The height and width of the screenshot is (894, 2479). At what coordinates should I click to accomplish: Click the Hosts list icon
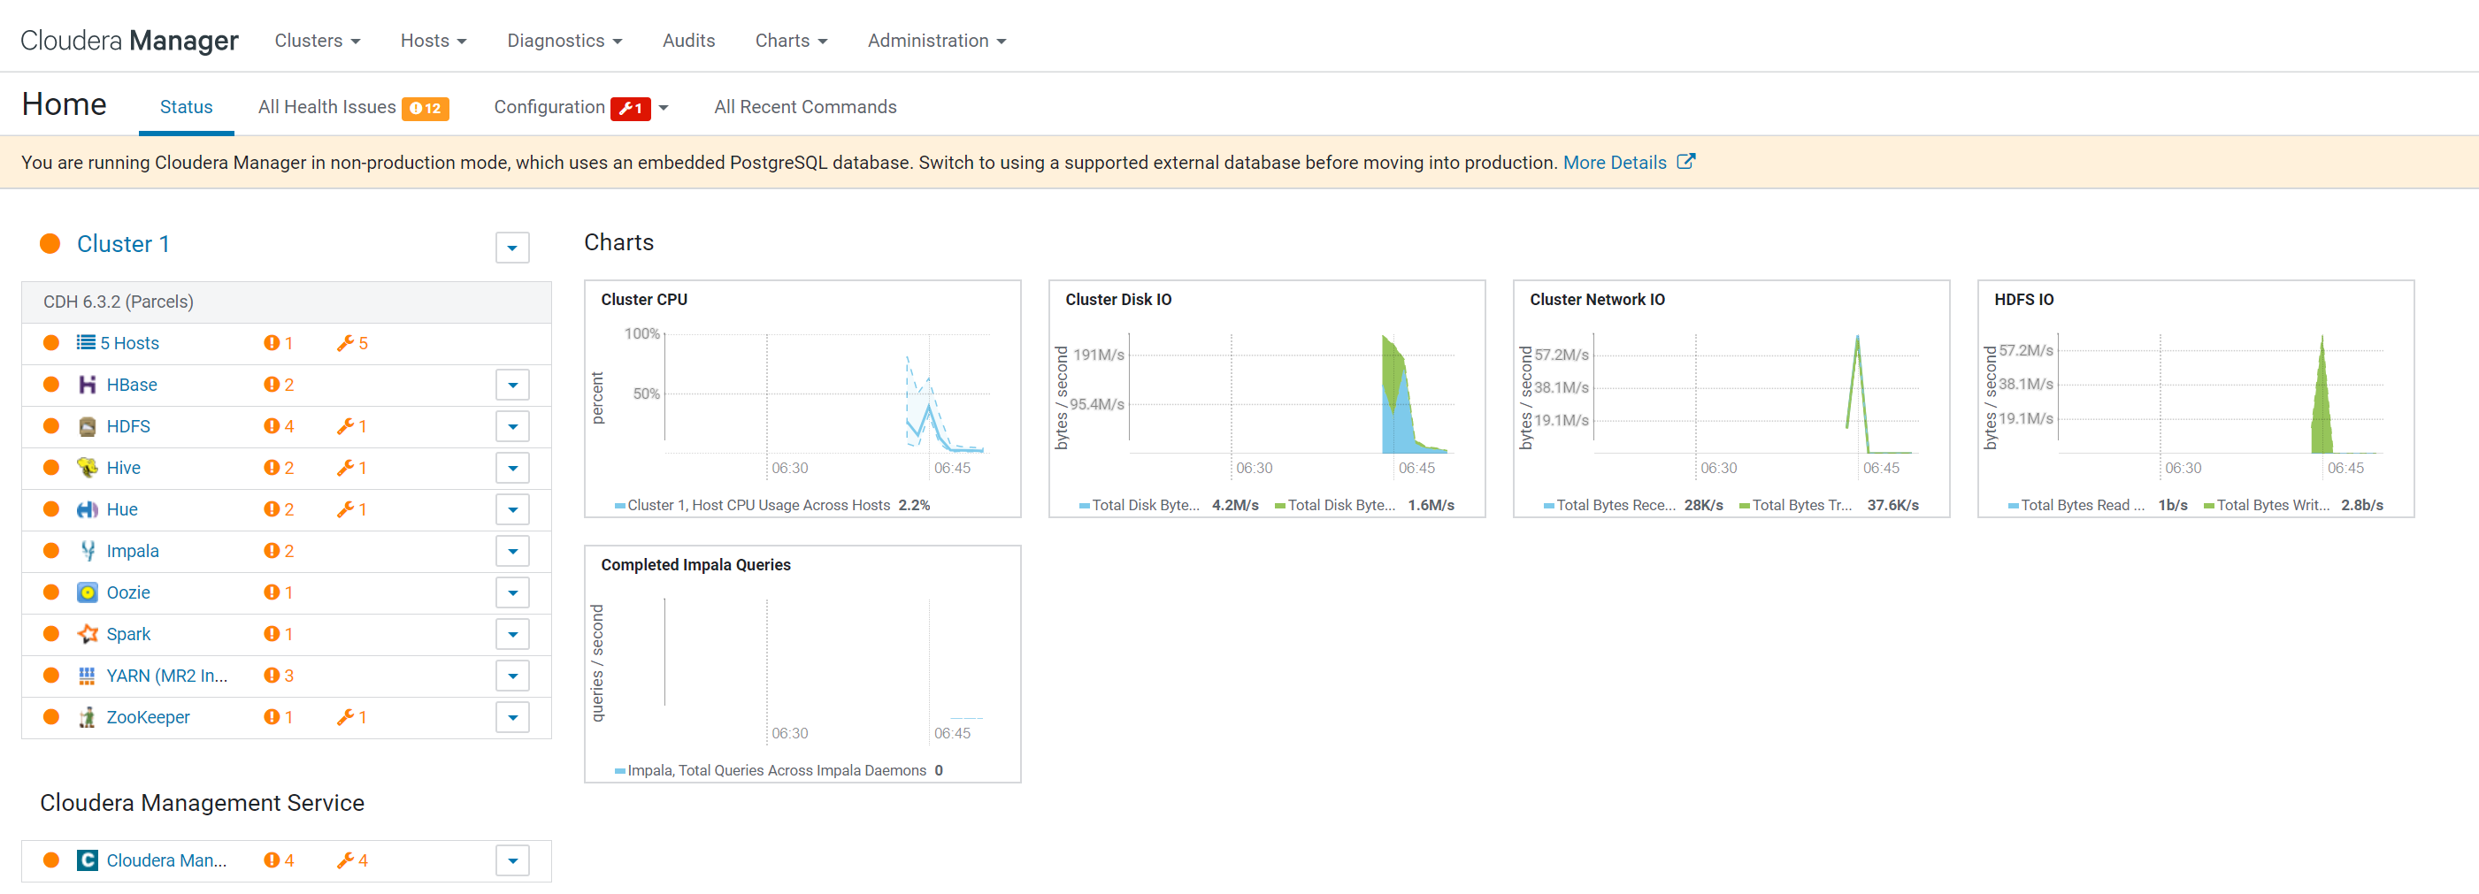[86, 342]
